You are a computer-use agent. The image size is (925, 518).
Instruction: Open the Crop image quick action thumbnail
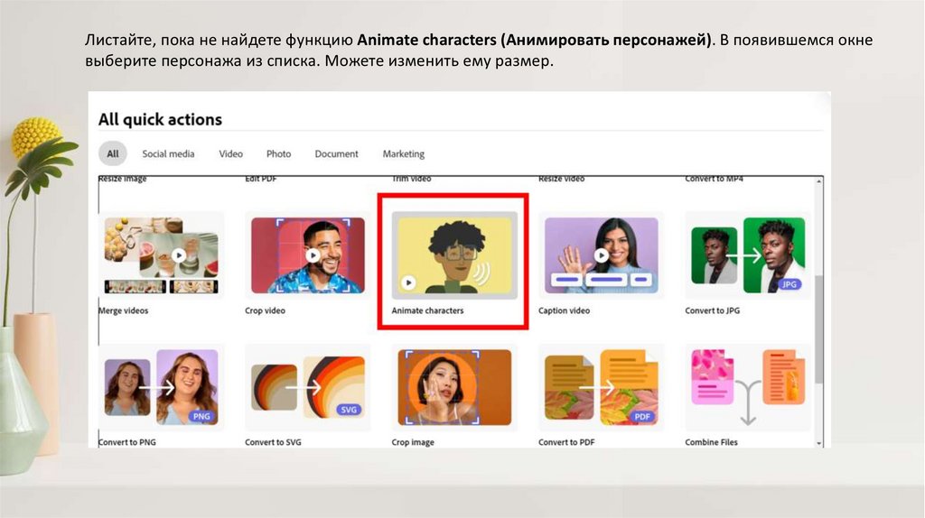tap(455, 387)
